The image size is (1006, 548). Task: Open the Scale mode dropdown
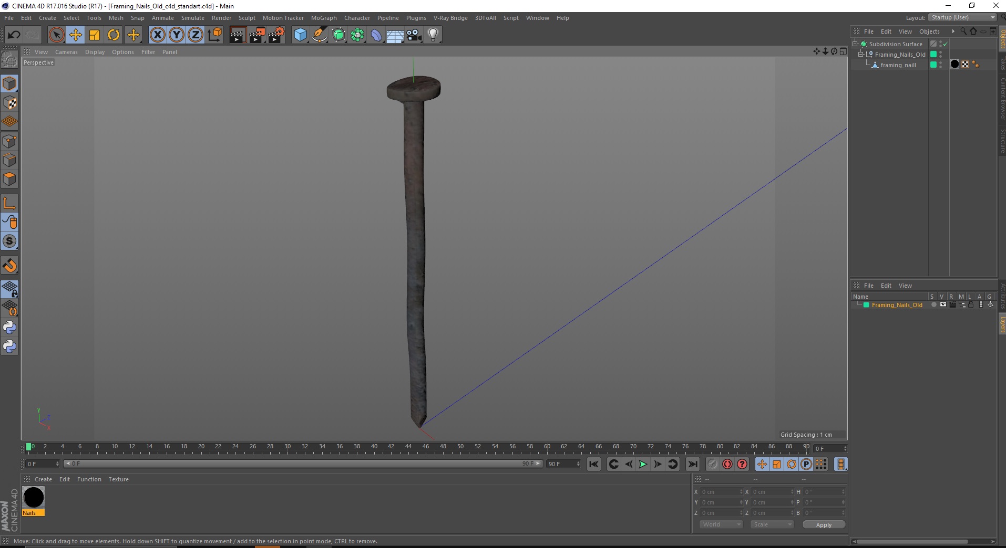772,524
